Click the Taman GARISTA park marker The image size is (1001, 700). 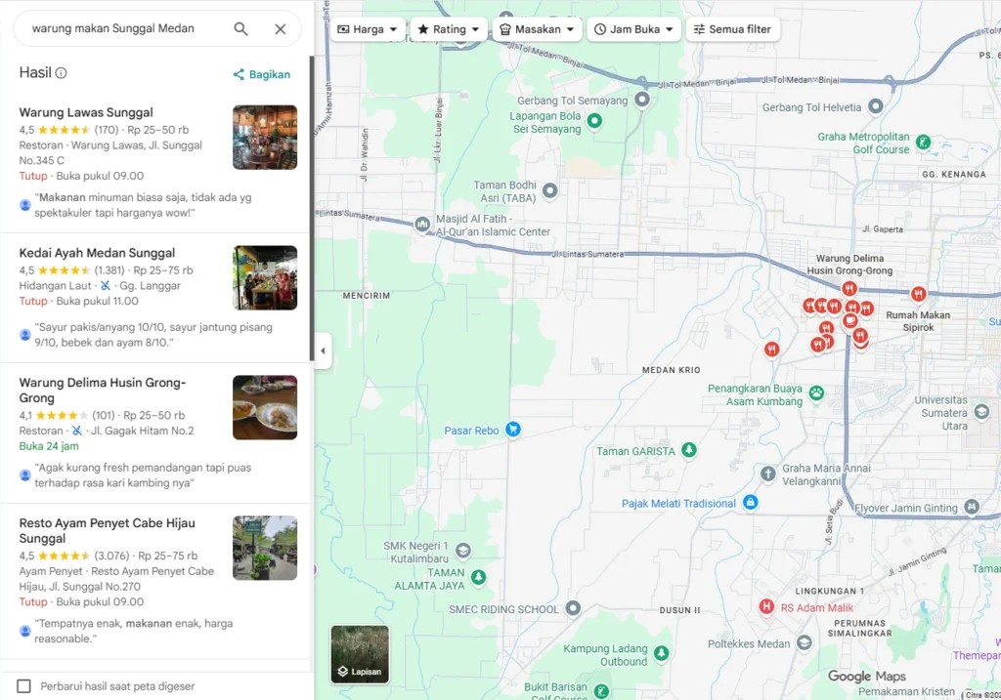(688, 450)
